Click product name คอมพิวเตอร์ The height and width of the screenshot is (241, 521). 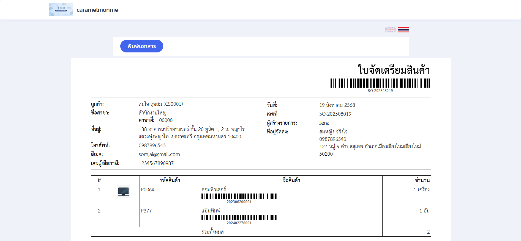[x=214, y=189]
